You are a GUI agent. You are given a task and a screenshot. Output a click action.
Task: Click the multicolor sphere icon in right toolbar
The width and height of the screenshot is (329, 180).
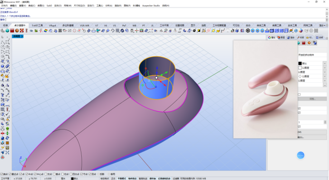tap(300, 30)
